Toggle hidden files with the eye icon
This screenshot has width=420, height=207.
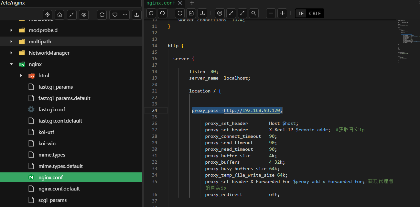click(x=84, y=15)
